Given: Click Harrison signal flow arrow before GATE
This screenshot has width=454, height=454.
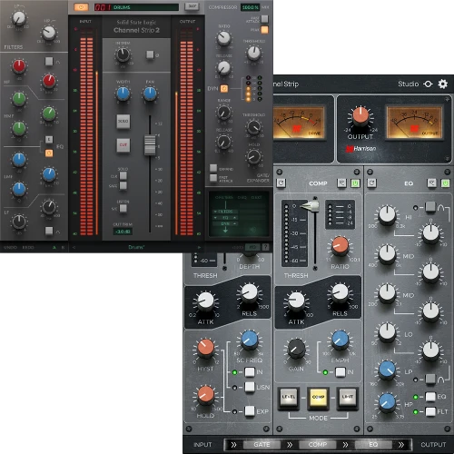Looking at the screenshot, I should click(233, 445).
